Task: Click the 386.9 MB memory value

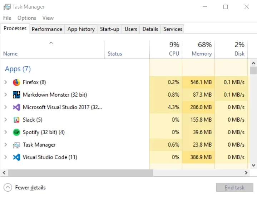Action: [201, 157]
